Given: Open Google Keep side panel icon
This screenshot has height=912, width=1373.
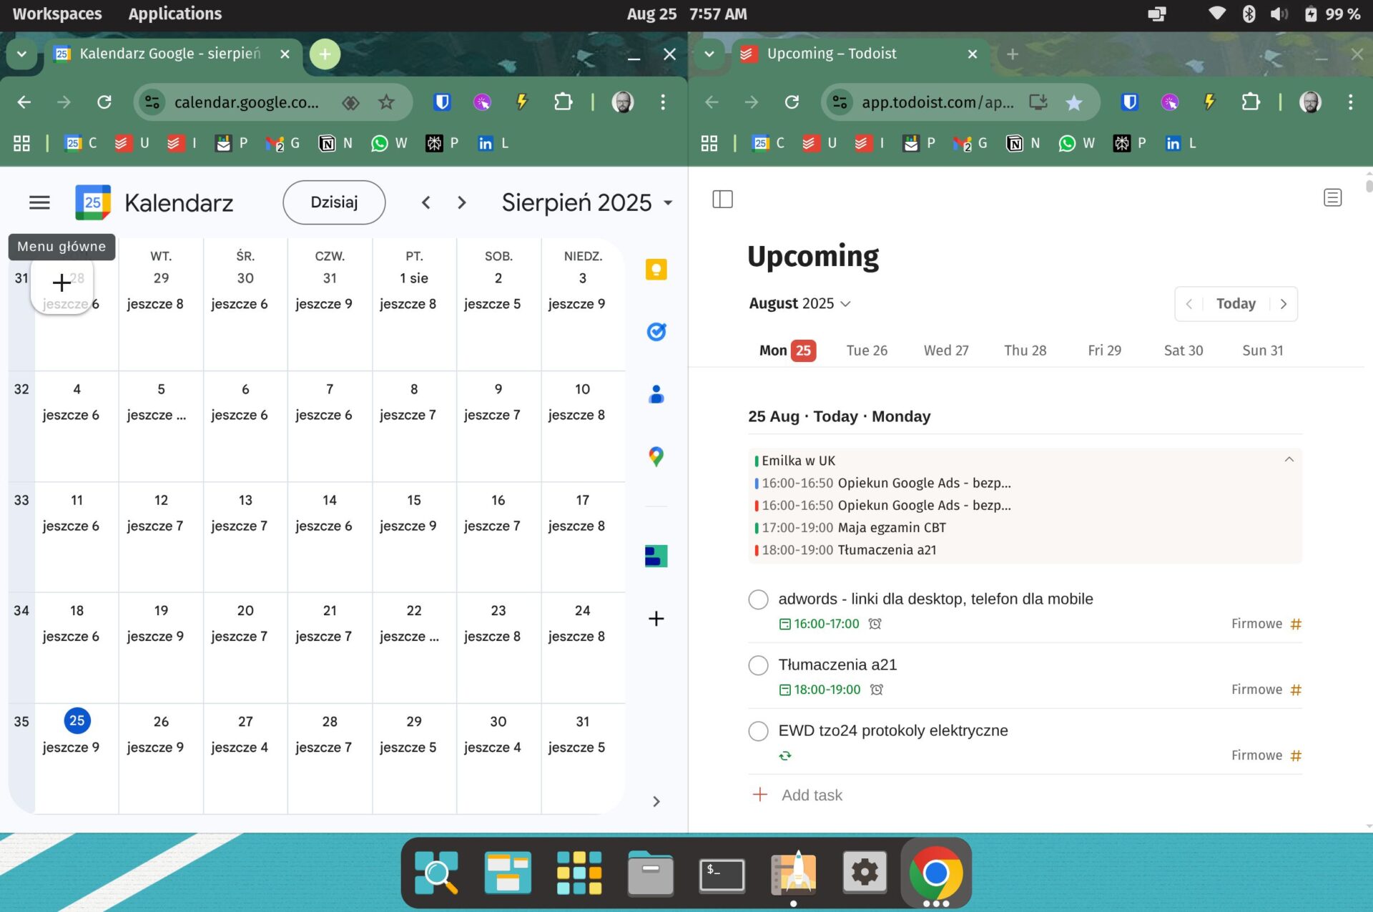Looking at the screenshot, I should pos(656,270).
